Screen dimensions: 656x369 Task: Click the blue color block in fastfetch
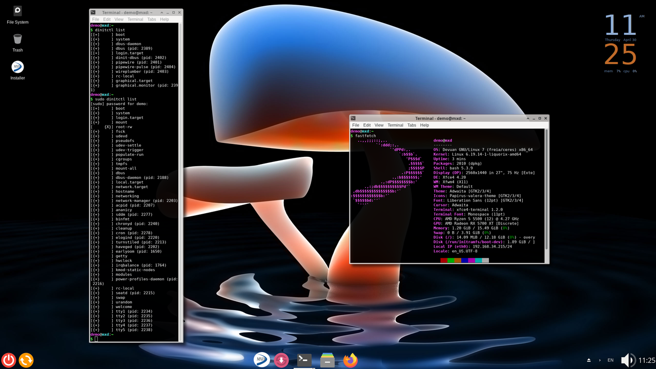(464, 260)
